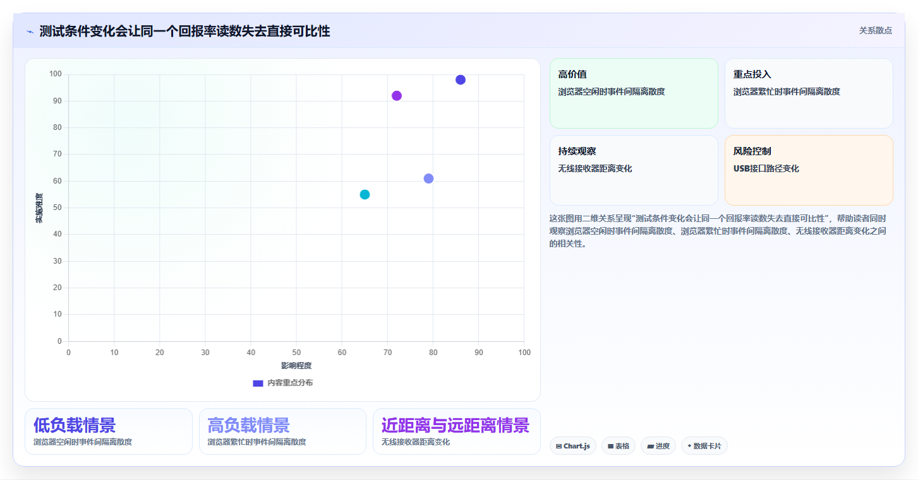The image size is (918, 480).
Task: Select the light blue data point near 61
Action: click(428, 179)
